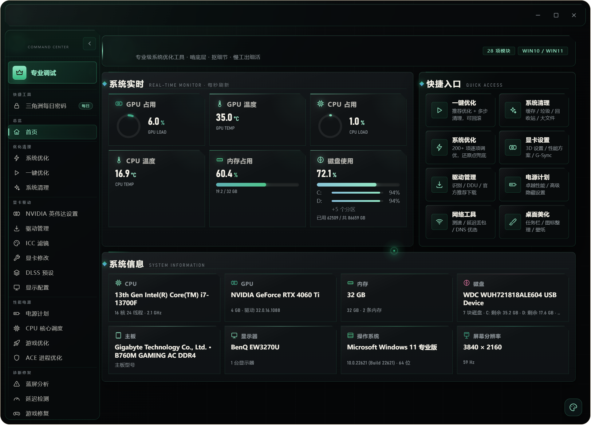This screenshot has width=591, height=425.
Task: Click the 磁盘使用 total usage bar
Action: (x=358, y=185)
